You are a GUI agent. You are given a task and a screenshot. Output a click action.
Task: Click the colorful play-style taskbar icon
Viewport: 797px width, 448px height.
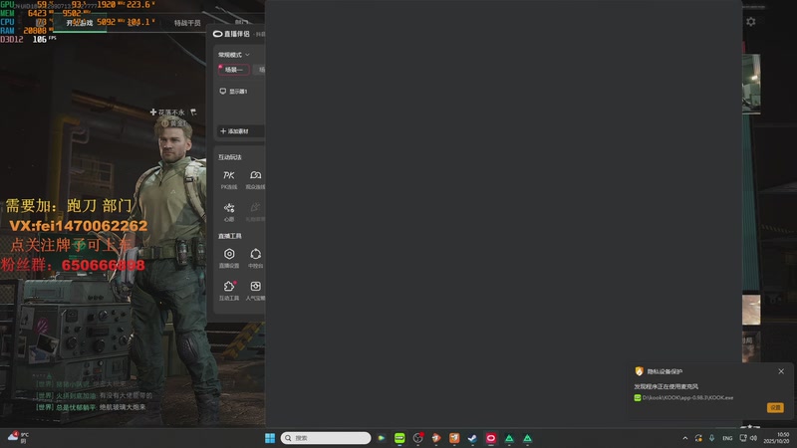(x=382, y=438)
